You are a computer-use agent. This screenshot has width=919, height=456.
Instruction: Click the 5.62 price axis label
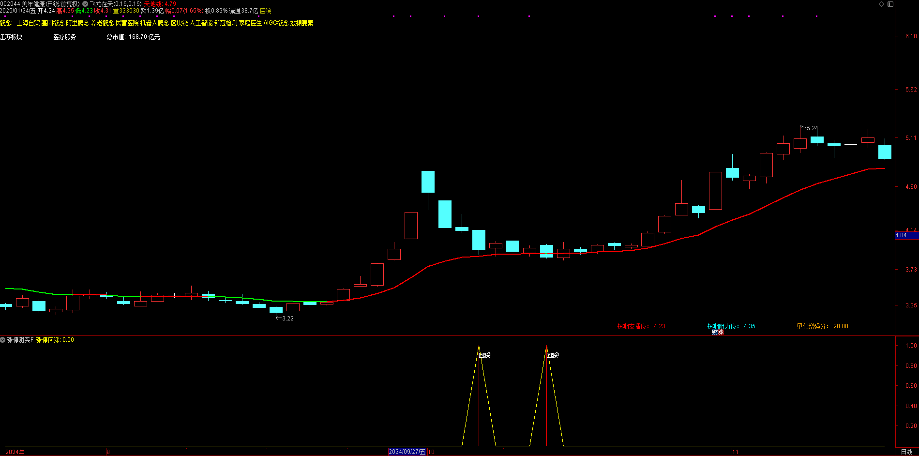point(911,90)
